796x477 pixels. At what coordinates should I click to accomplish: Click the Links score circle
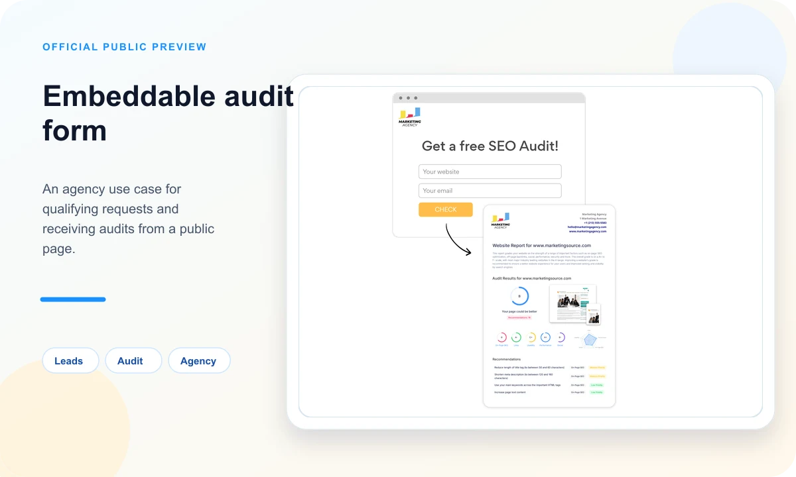coord(516,337)
